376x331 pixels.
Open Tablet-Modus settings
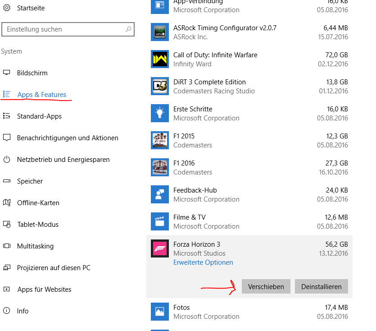[x=38, y=225]
